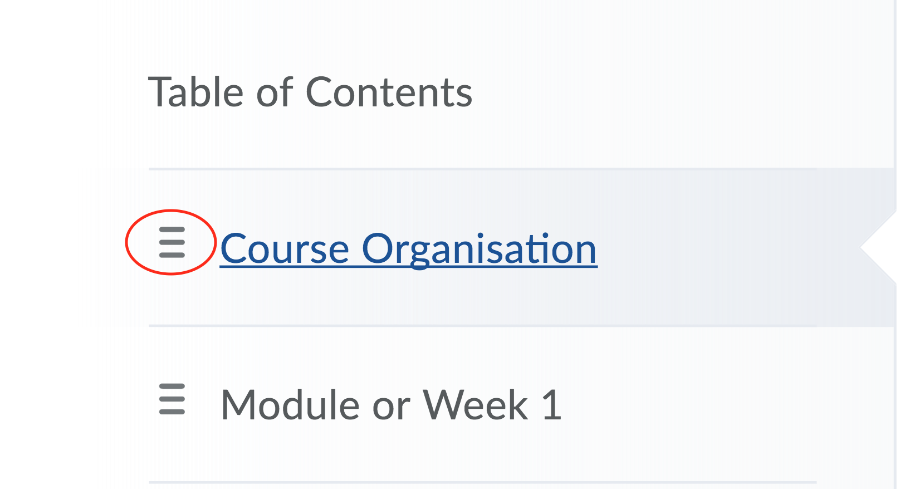Jump to the Table of Contents overview
900x489 pixels.
[310, 92]
